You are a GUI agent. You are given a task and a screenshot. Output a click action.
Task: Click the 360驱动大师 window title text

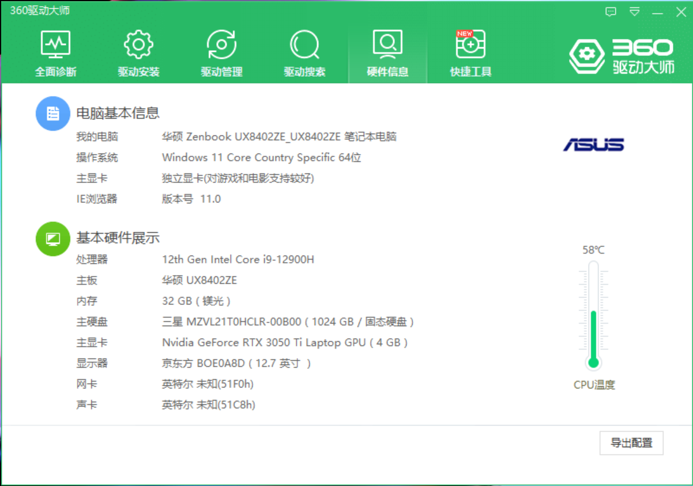coord(40,11)
